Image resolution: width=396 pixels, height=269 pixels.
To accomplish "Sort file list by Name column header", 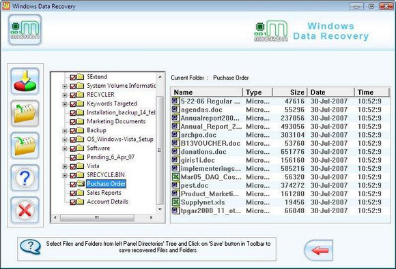I will pos(207,92).
